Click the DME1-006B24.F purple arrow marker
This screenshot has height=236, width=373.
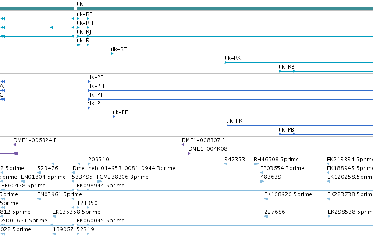tap(15, 145)
